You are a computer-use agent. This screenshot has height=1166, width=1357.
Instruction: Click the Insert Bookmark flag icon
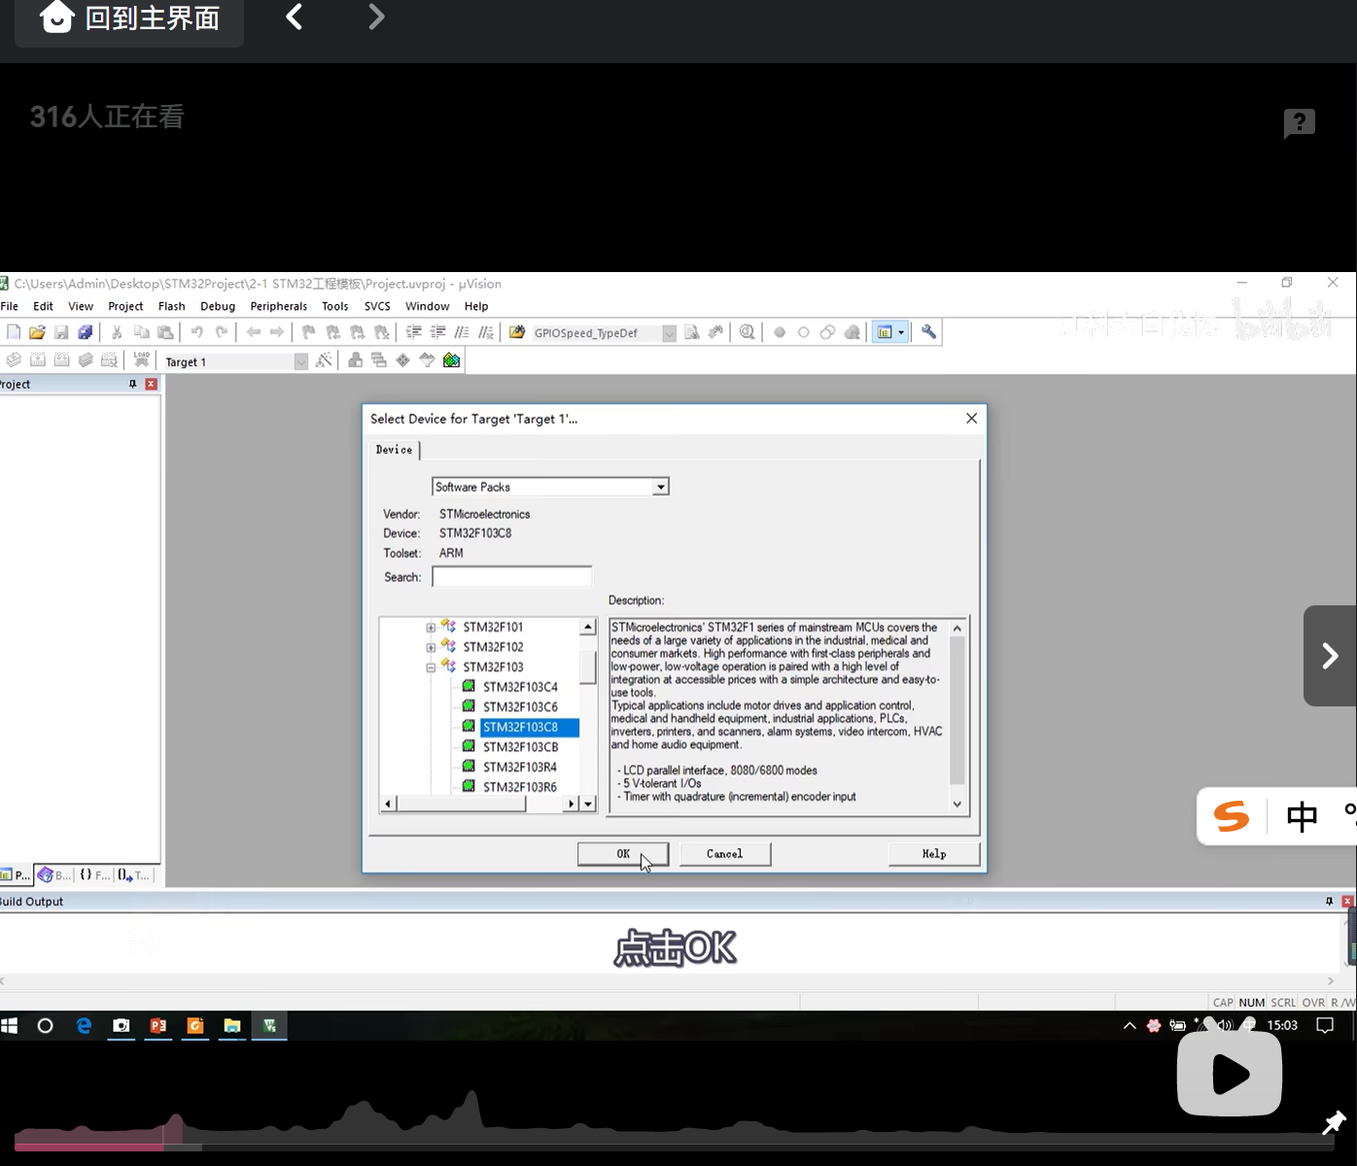pos(309,332)
